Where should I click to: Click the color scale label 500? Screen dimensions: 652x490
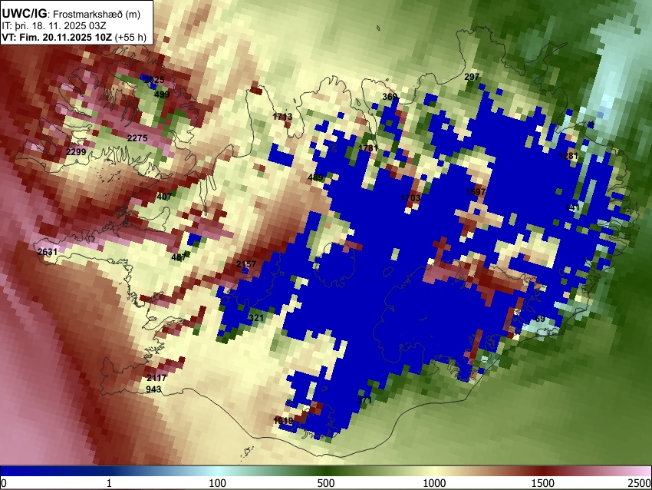(326, 483)
